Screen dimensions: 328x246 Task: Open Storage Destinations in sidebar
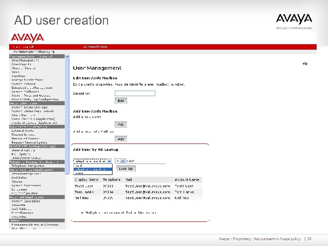(x=27, y=80)
